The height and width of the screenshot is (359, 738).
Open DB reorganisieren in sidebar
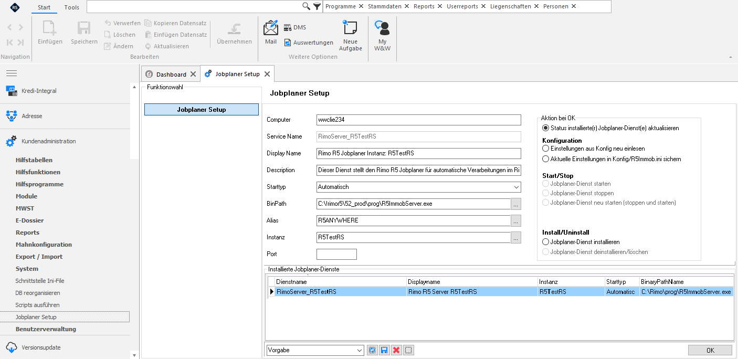tap(38, 293)
